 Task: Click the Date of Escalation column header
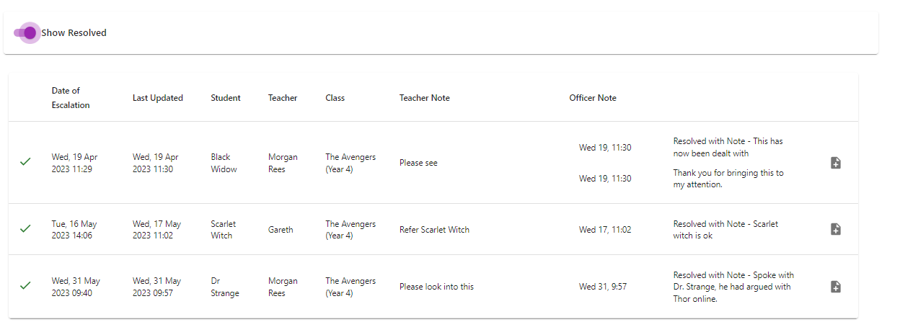71,98
